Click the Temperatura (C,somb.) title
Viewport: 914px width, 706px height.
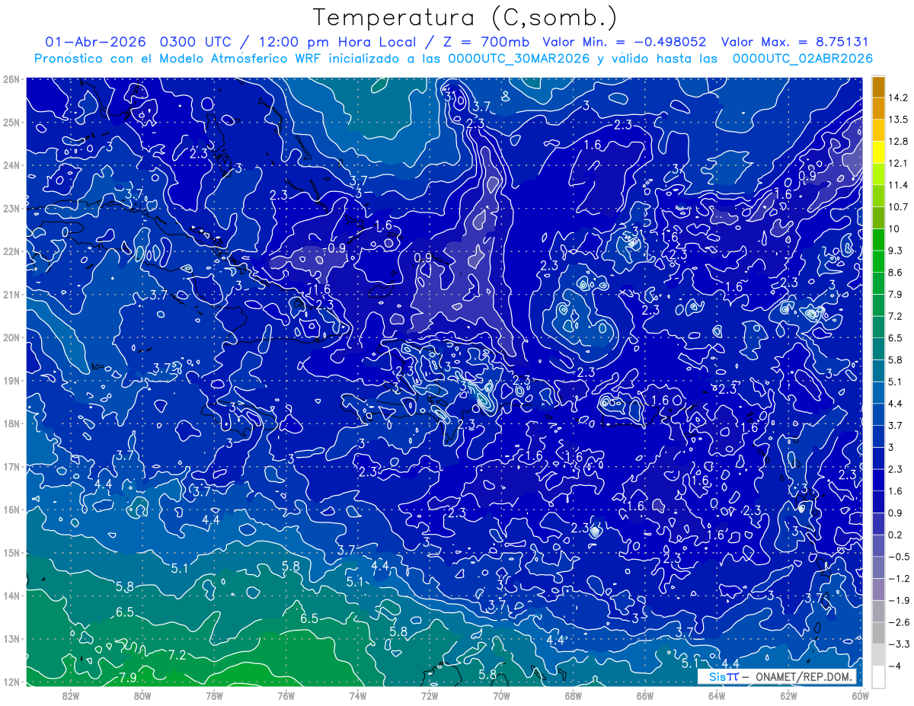465,17
